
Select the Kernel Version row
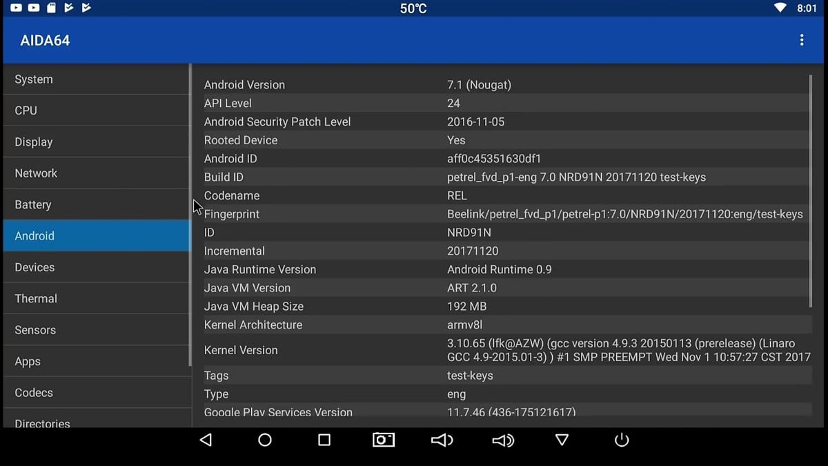pos(507,350)
